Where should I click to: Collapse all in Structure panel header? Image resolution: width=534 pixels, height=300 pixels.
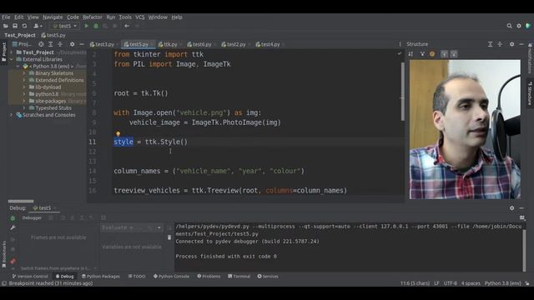point(500,44)
